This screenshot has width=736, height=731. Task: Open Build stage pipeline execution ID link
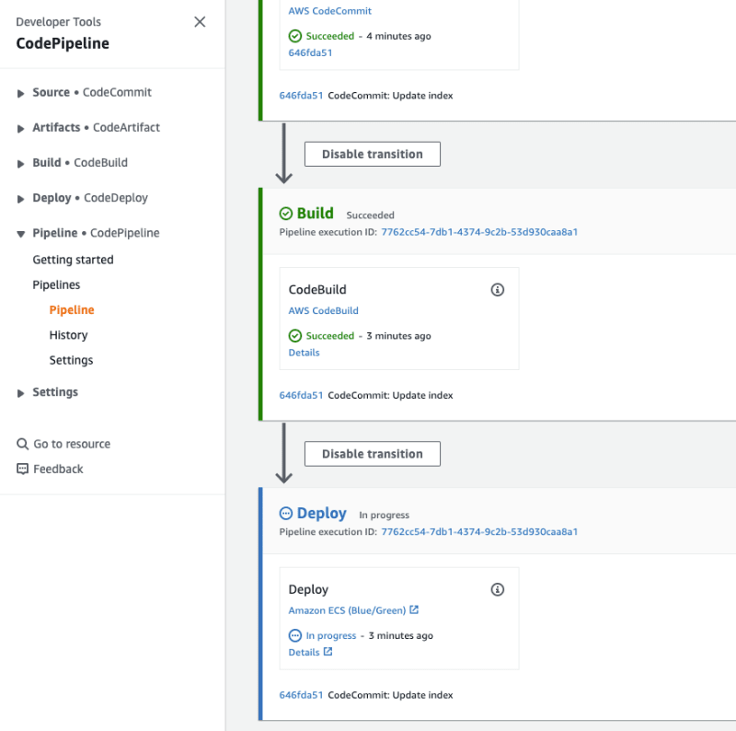pos(479,232)
